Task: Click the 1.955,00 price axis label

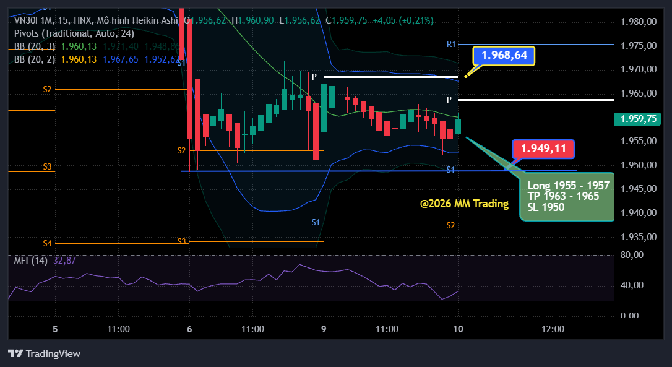Action: point(639,141)
